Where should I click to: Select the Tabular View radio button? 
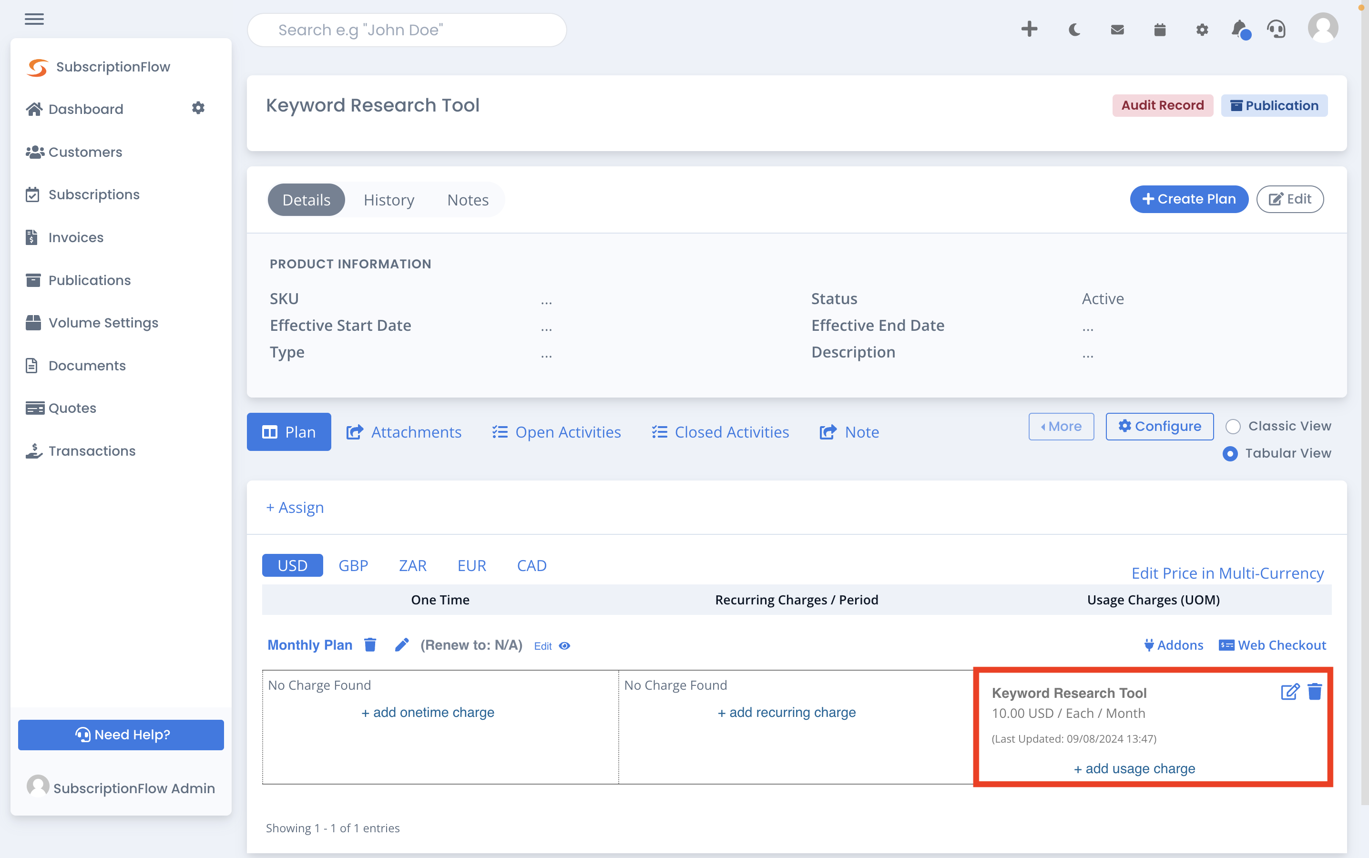[1230, 453]
